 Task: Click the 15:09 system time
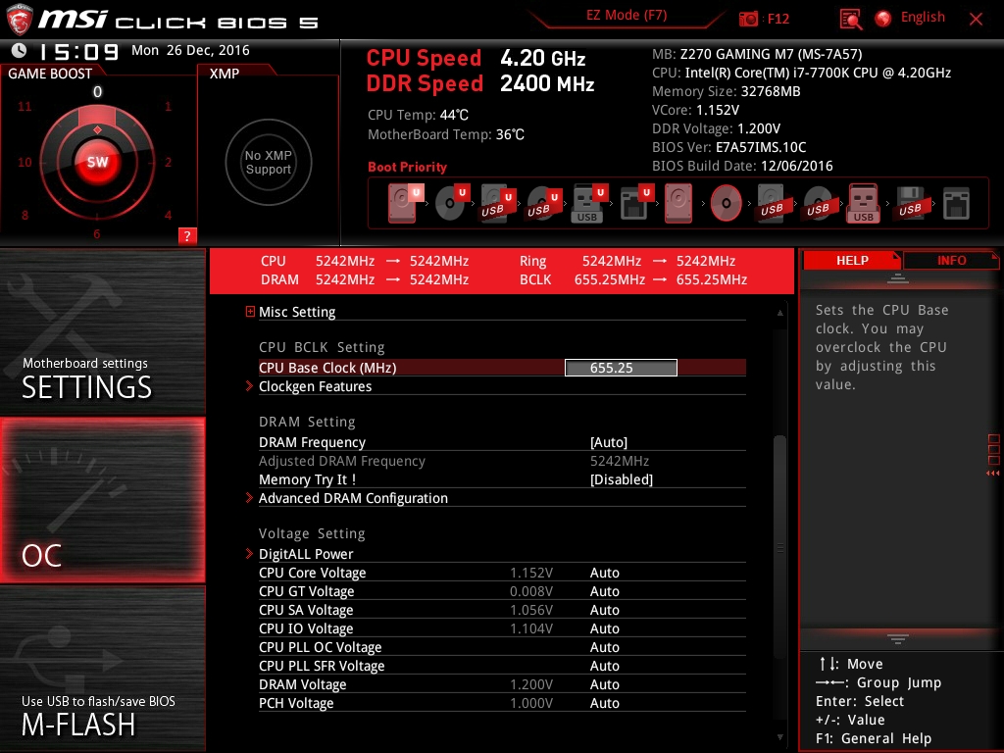[78, 51]
